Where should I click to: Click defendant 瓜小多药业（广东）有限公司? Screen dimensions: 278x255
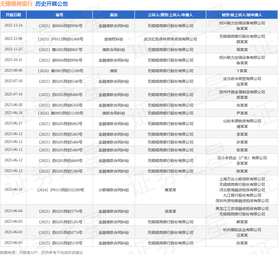click(242, 158)
